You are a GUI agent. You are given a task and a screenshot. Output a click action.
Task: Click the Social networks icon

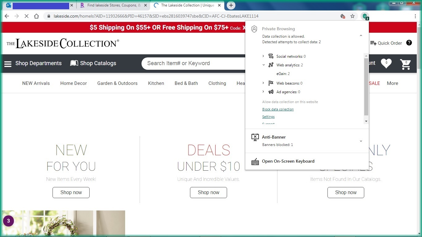click(x=271, y=56)
